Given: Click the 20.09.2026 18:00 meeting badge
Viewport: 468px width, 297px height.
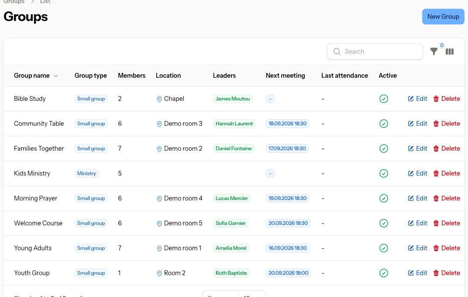Looking at the screenshot, I should coord(288,273).
